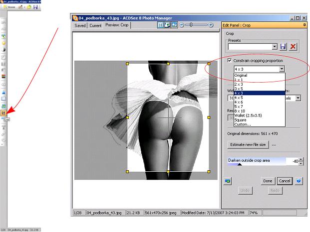Delete preset with the red X icon
This screenshot has height=232, width=310.
tap(293, 46)
